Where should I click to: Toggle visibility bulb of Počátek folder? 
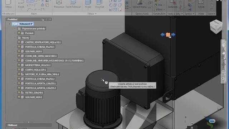19,33
